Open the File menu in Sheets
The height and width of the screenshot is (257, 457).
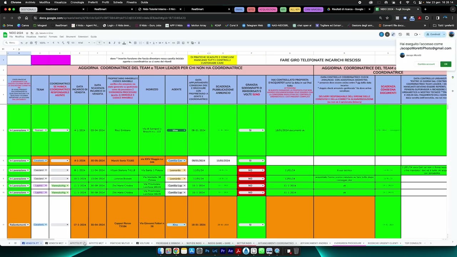[x=11, y=37]
